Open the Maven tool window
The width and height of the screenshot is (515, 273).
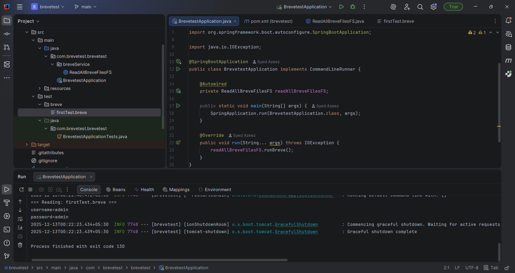(x=509, y=61)
